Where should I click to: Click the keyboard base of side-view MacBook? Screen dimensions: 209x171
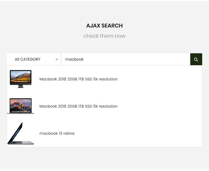(x=23, y=142)
